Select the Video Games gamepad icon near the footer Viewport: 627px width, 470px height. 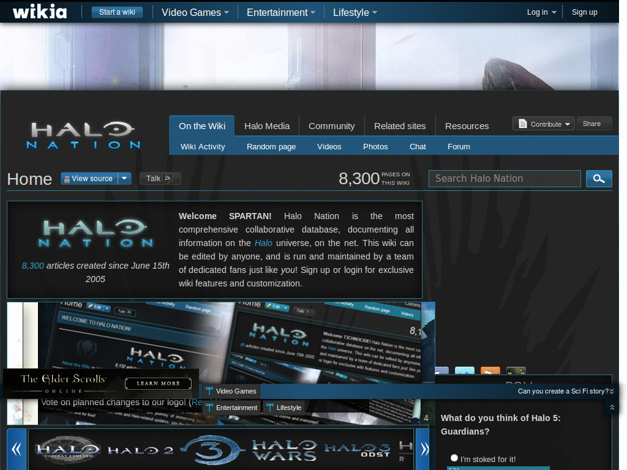point(208,391)
